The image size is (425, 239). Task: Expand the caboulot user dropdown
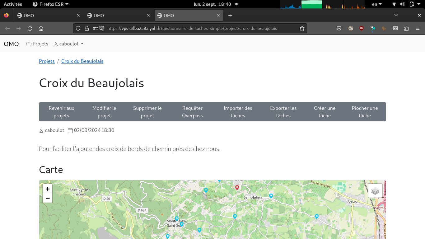pos(68,44)
